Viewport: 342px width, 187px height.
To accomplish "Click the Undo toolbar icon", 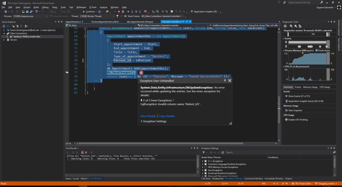I will point(36,12).
